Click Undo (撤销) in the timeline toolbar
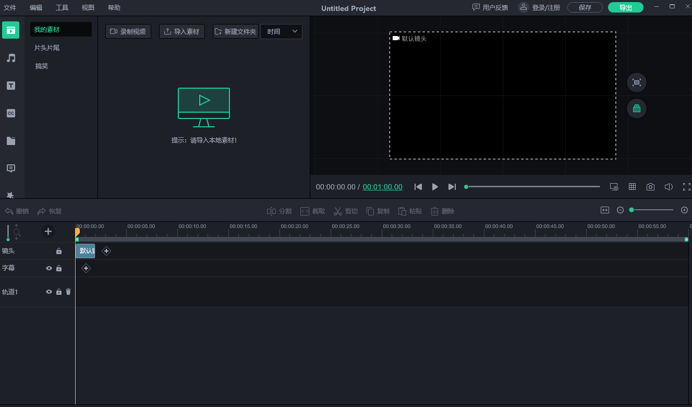692x407 pixels. tap(17, 211)
